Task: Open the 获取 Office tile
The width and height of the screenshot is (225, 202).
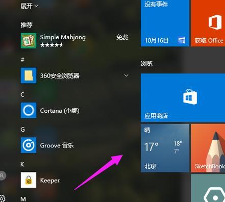Action: (x=208, y=23)
